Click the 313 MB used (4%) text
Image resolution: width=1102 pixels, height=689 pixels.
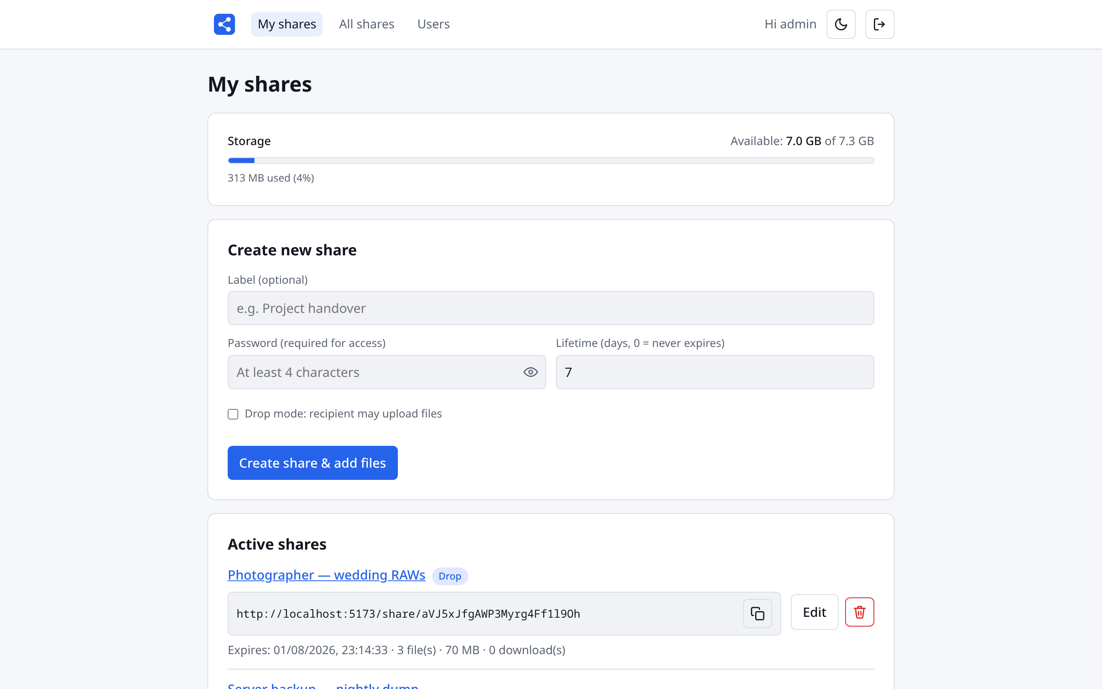click(271, 178)
